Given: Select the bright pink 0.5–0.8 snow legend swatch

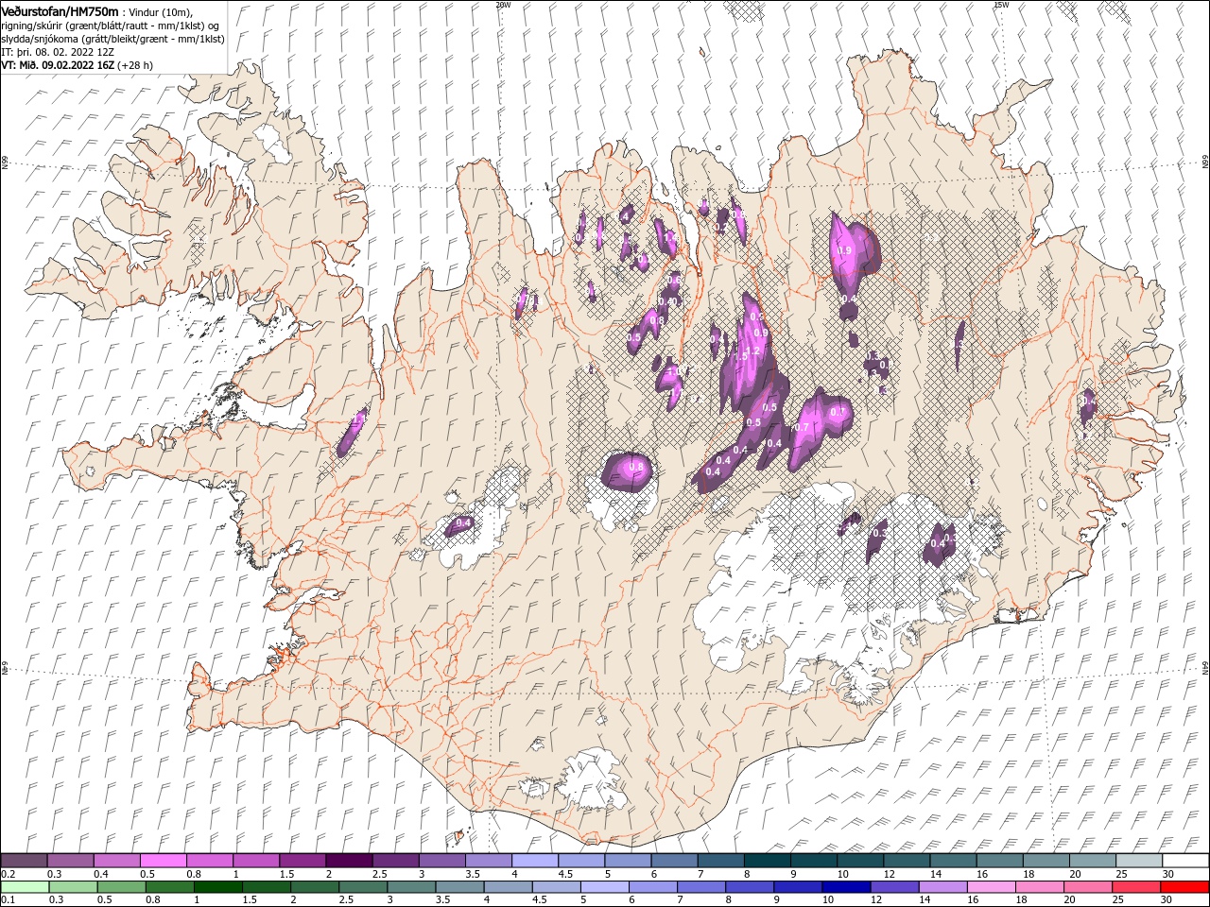Looking at the screenshot, I should pos(164,860).
